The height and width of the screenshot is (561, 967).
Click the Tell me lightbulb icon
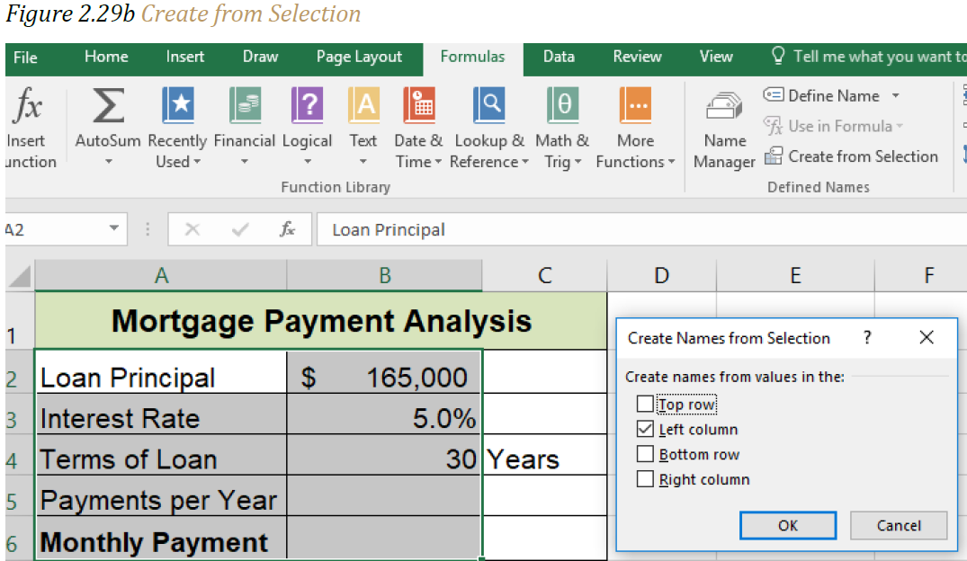[x=778, y=56]
